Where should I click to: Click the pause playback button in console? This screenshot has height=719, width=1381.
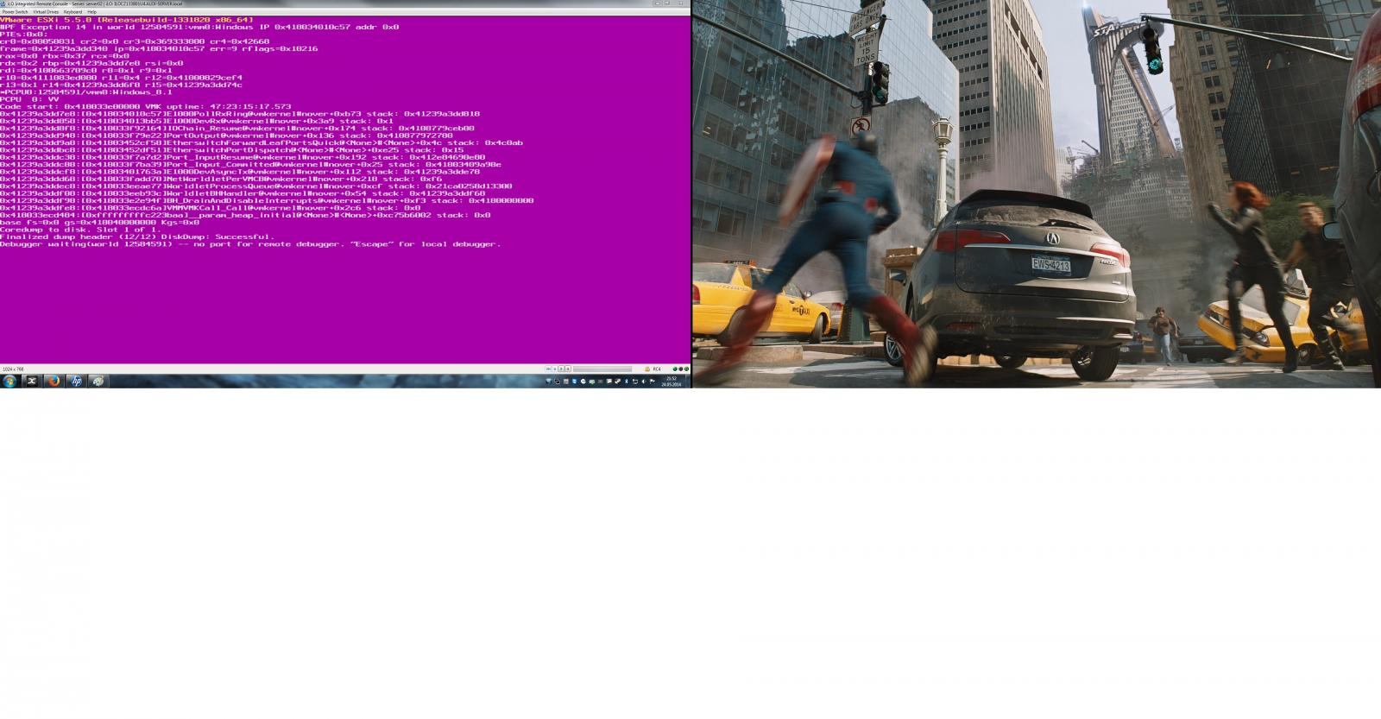point(555,369)
